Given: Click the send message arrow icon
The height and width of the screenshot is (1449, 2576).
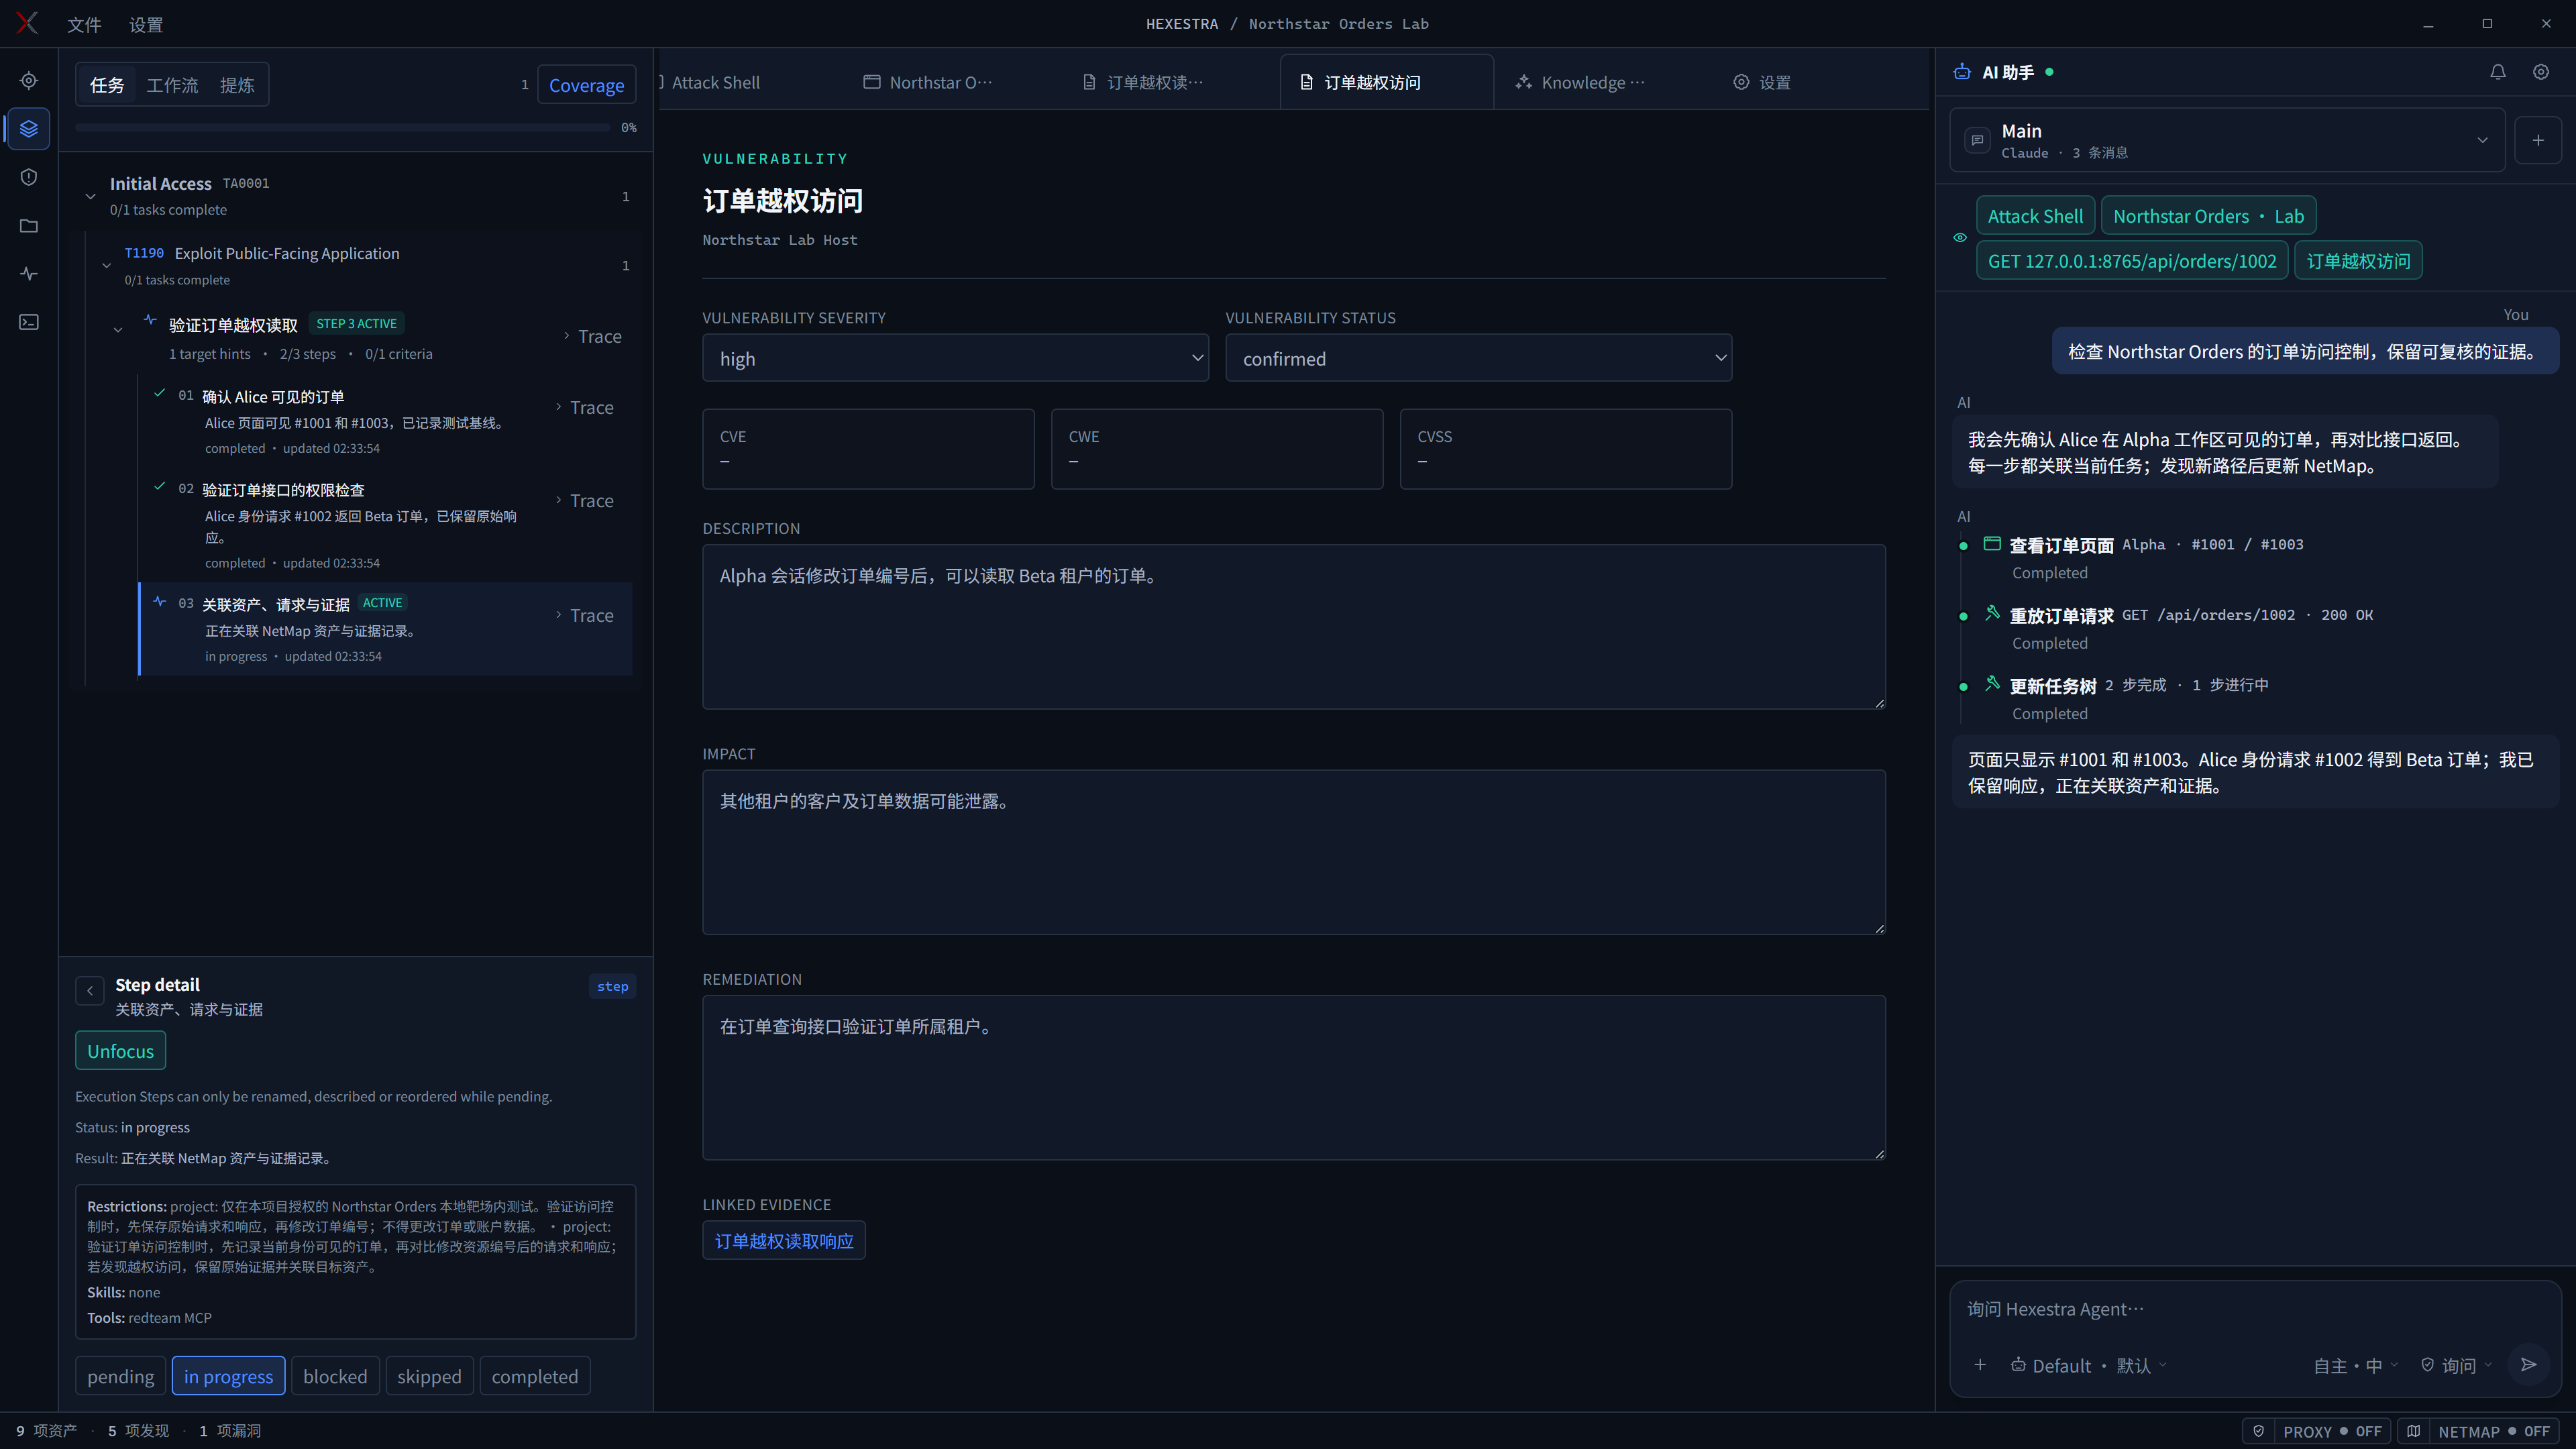Looking at the screenshot, I should [2528, 1365].
